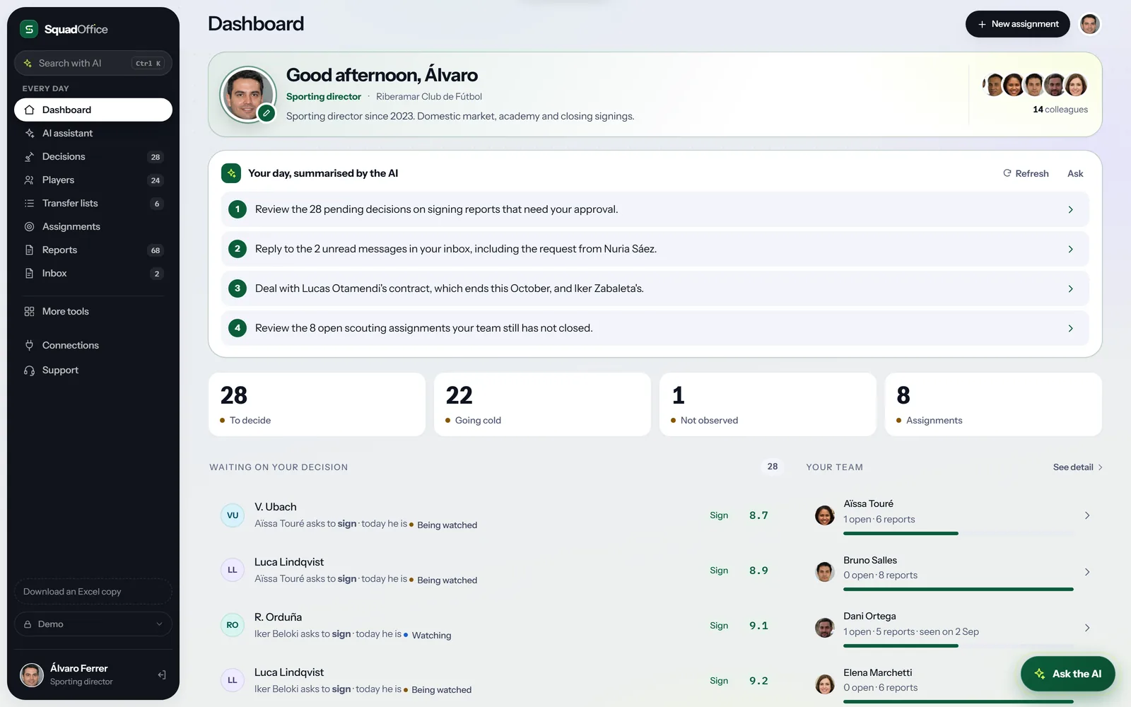
Task: Click the Transfer lists list icon
Action: 29,203
